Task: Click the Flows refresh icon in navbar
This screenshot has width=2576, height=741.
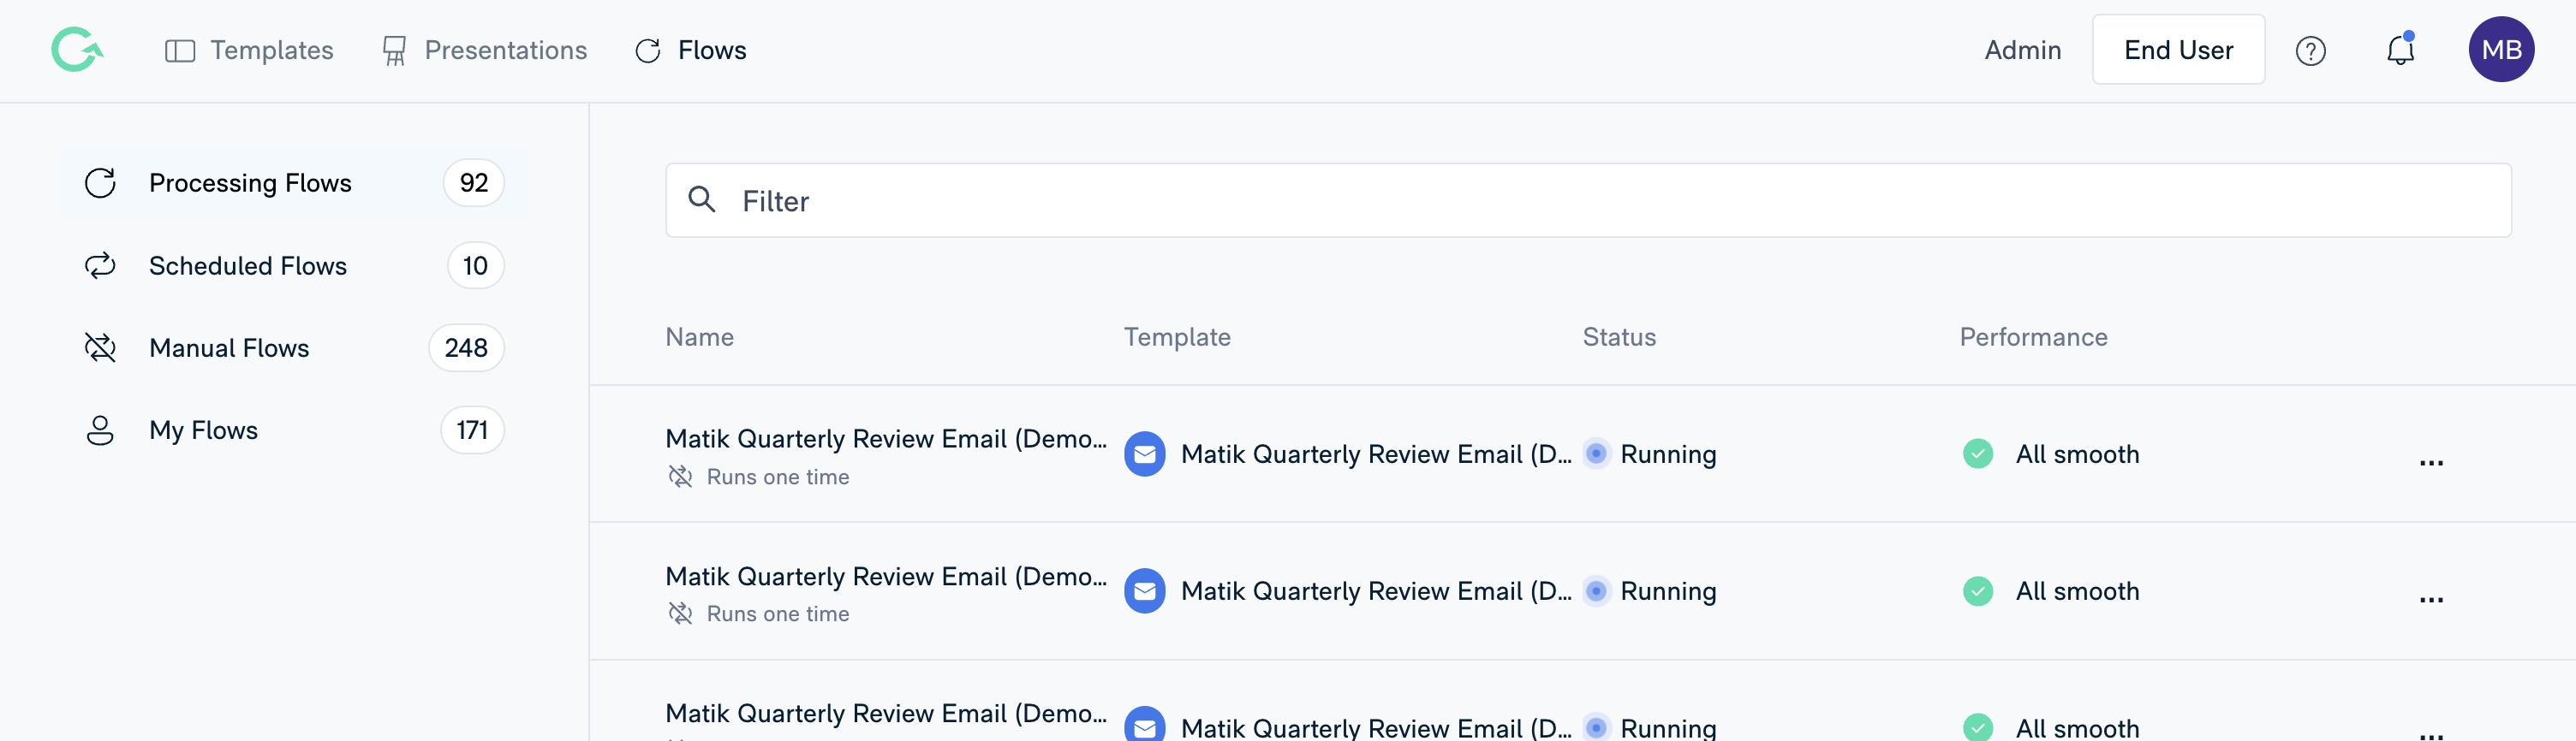Action: (648, 51)
